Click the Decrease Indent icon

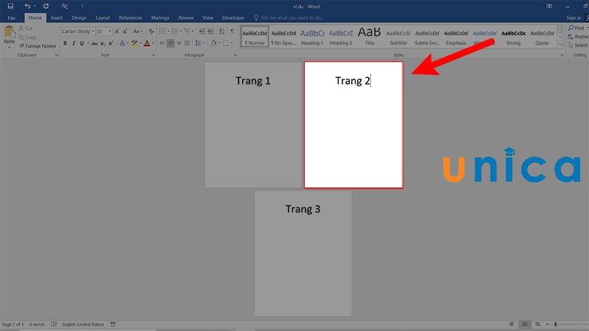pos(202,31)
